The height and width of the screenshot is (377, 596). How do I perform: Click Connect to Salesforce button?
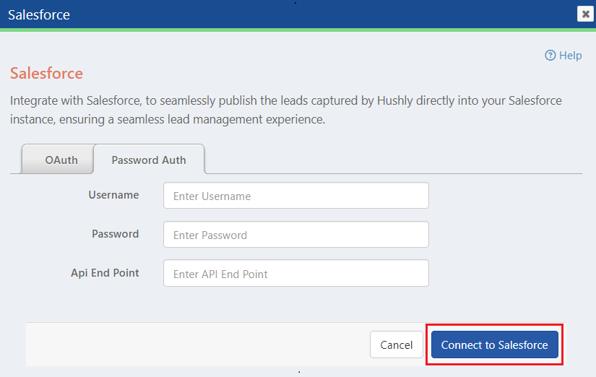pyautogui.click(x=495, y=344)
